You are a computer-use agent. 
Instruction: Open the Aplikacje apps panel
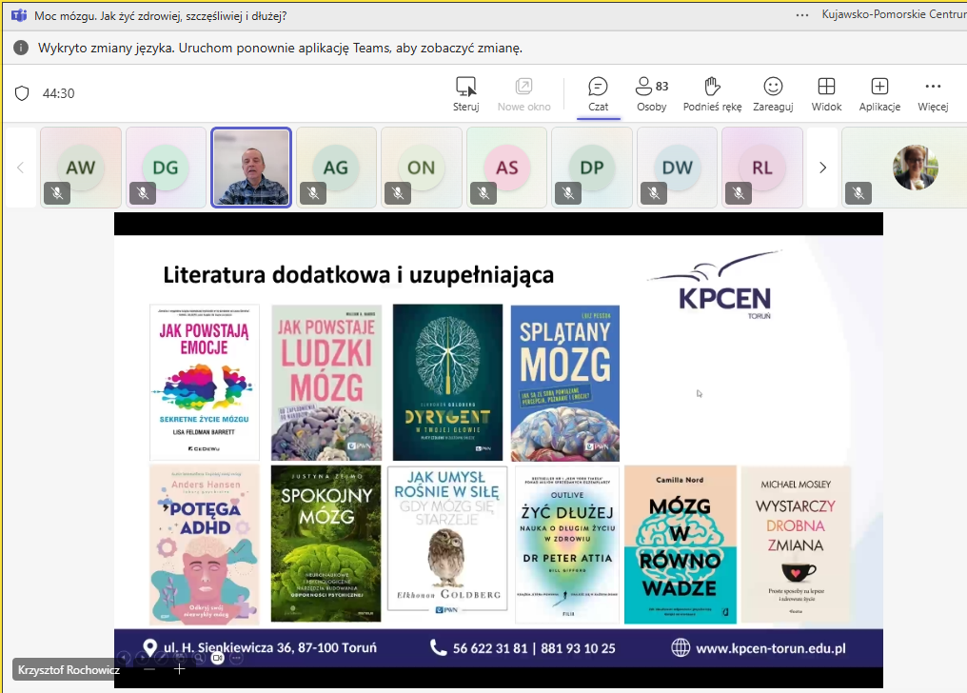(x=879, y=94)
